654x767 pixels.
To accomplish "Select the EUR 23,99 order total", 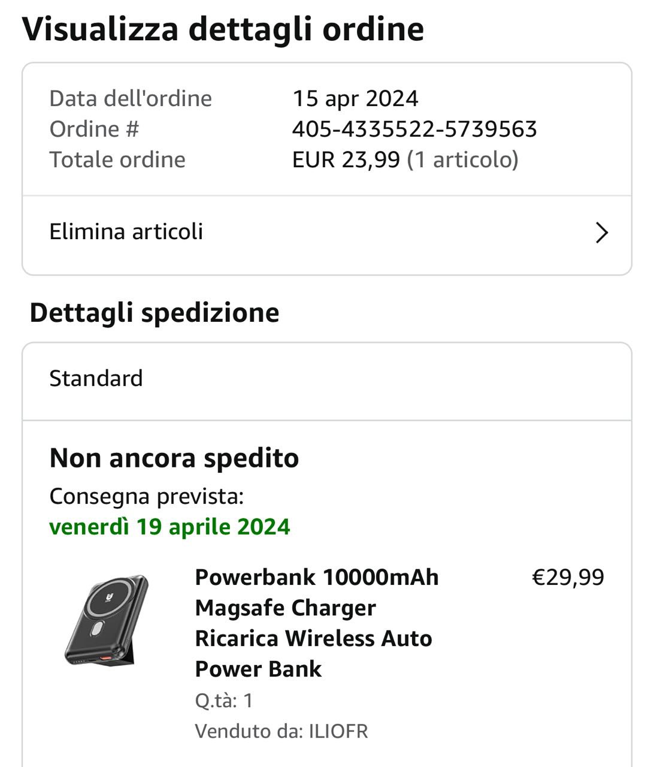I will coord(346,160).
